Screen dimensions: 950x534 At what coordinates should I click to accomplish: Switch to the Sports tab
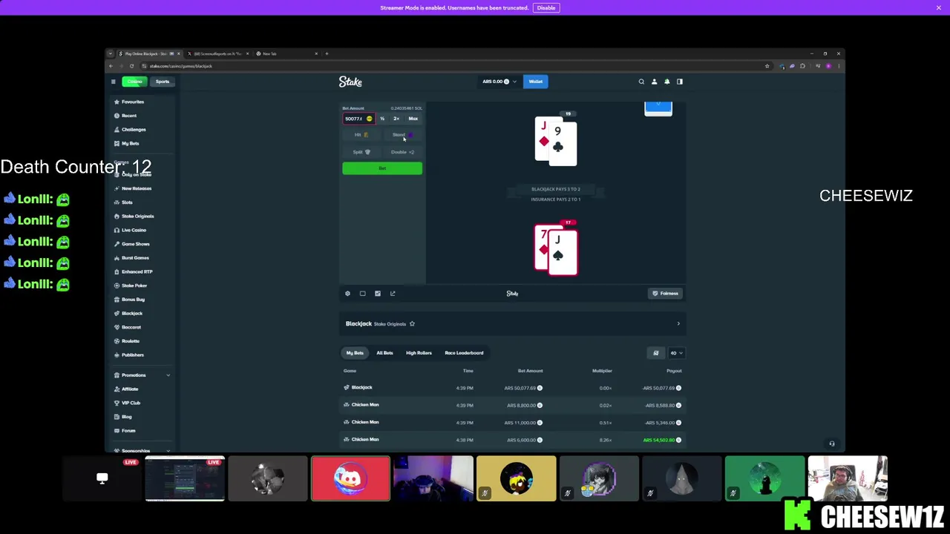162,82
